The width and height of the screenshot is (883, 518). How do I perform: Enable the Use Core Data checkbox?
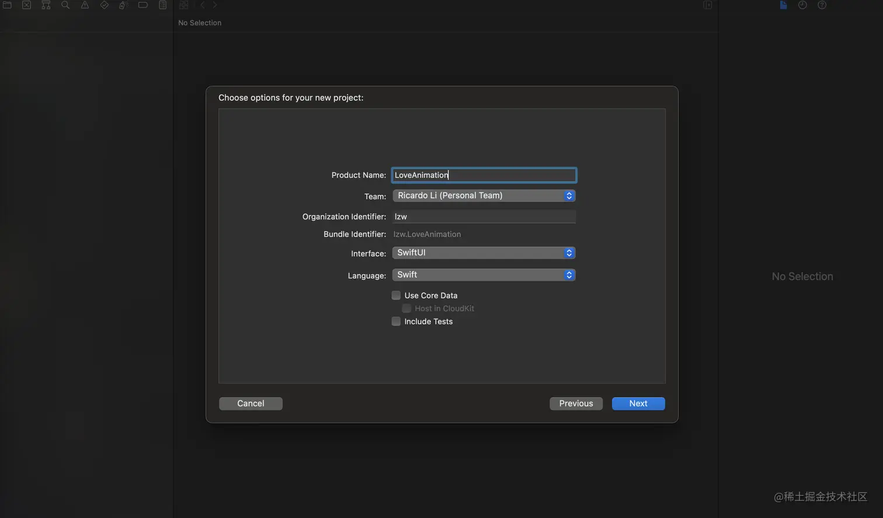click(396, 295)
